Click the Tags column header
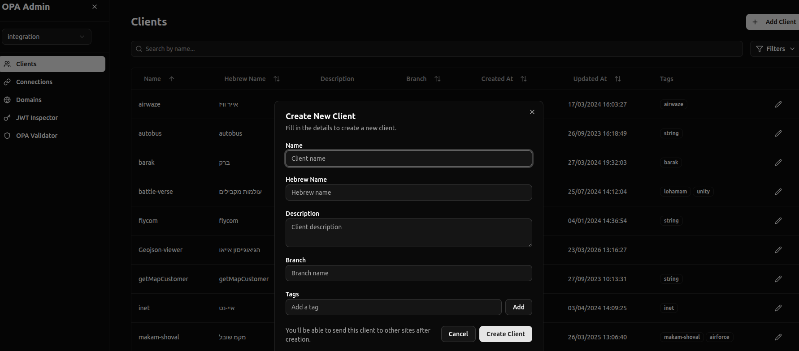 [666, 79]
